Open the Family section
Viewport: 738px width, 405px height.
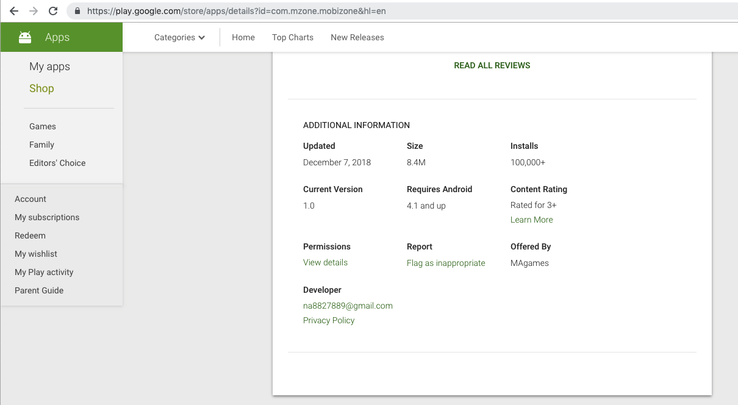tap(41, 145)
